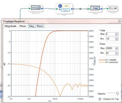Click the Probe button in Probe1 block
122x103 pixels.
(x=95, y=8)
